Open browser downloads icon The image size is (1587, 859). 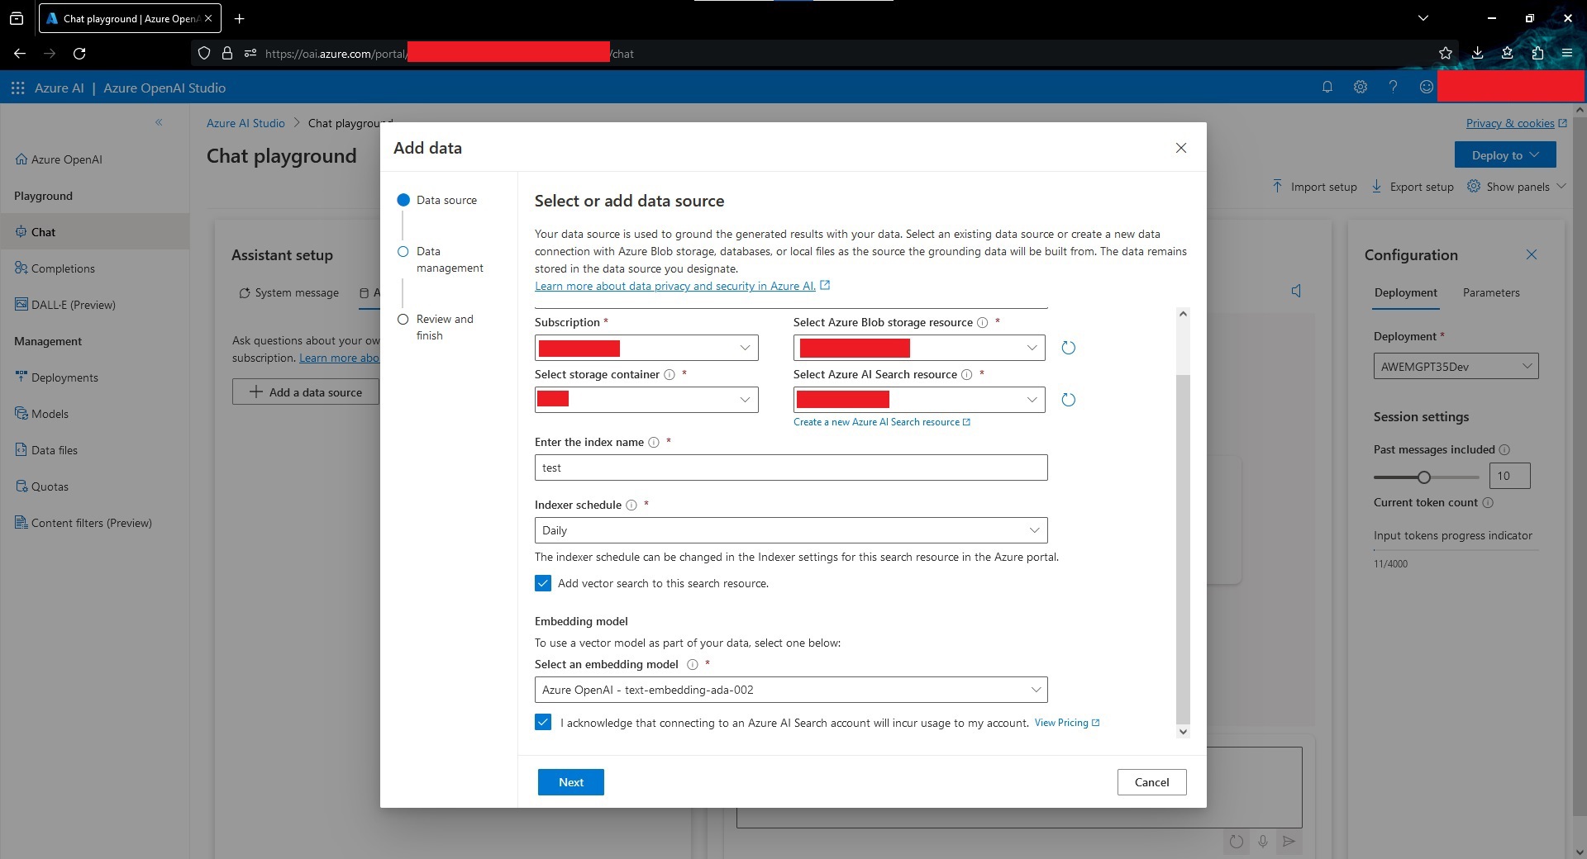[1477, 53]
